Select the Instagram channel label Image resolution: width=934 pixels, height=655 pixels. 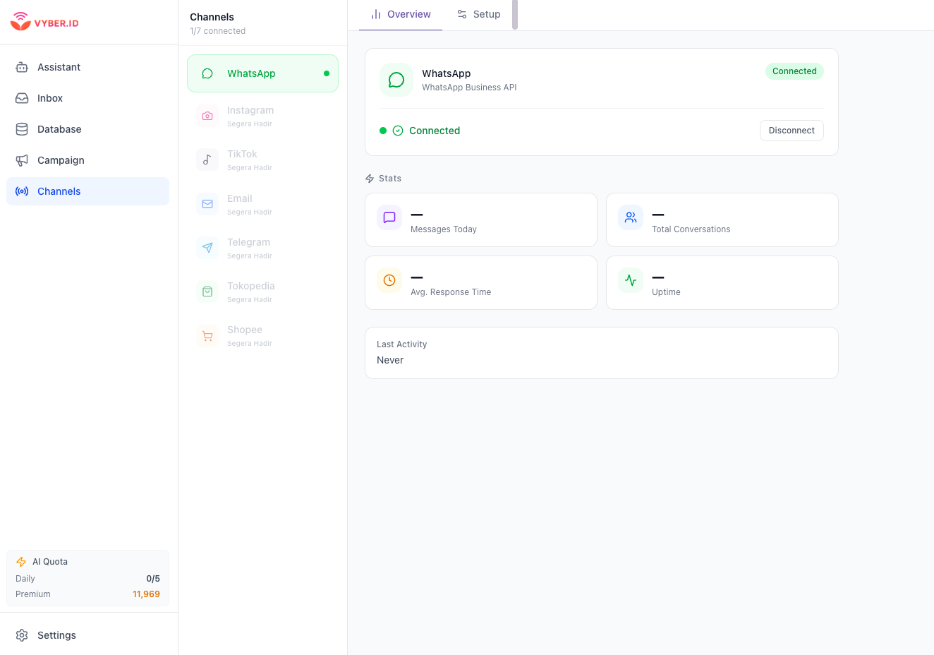point(250,110)
